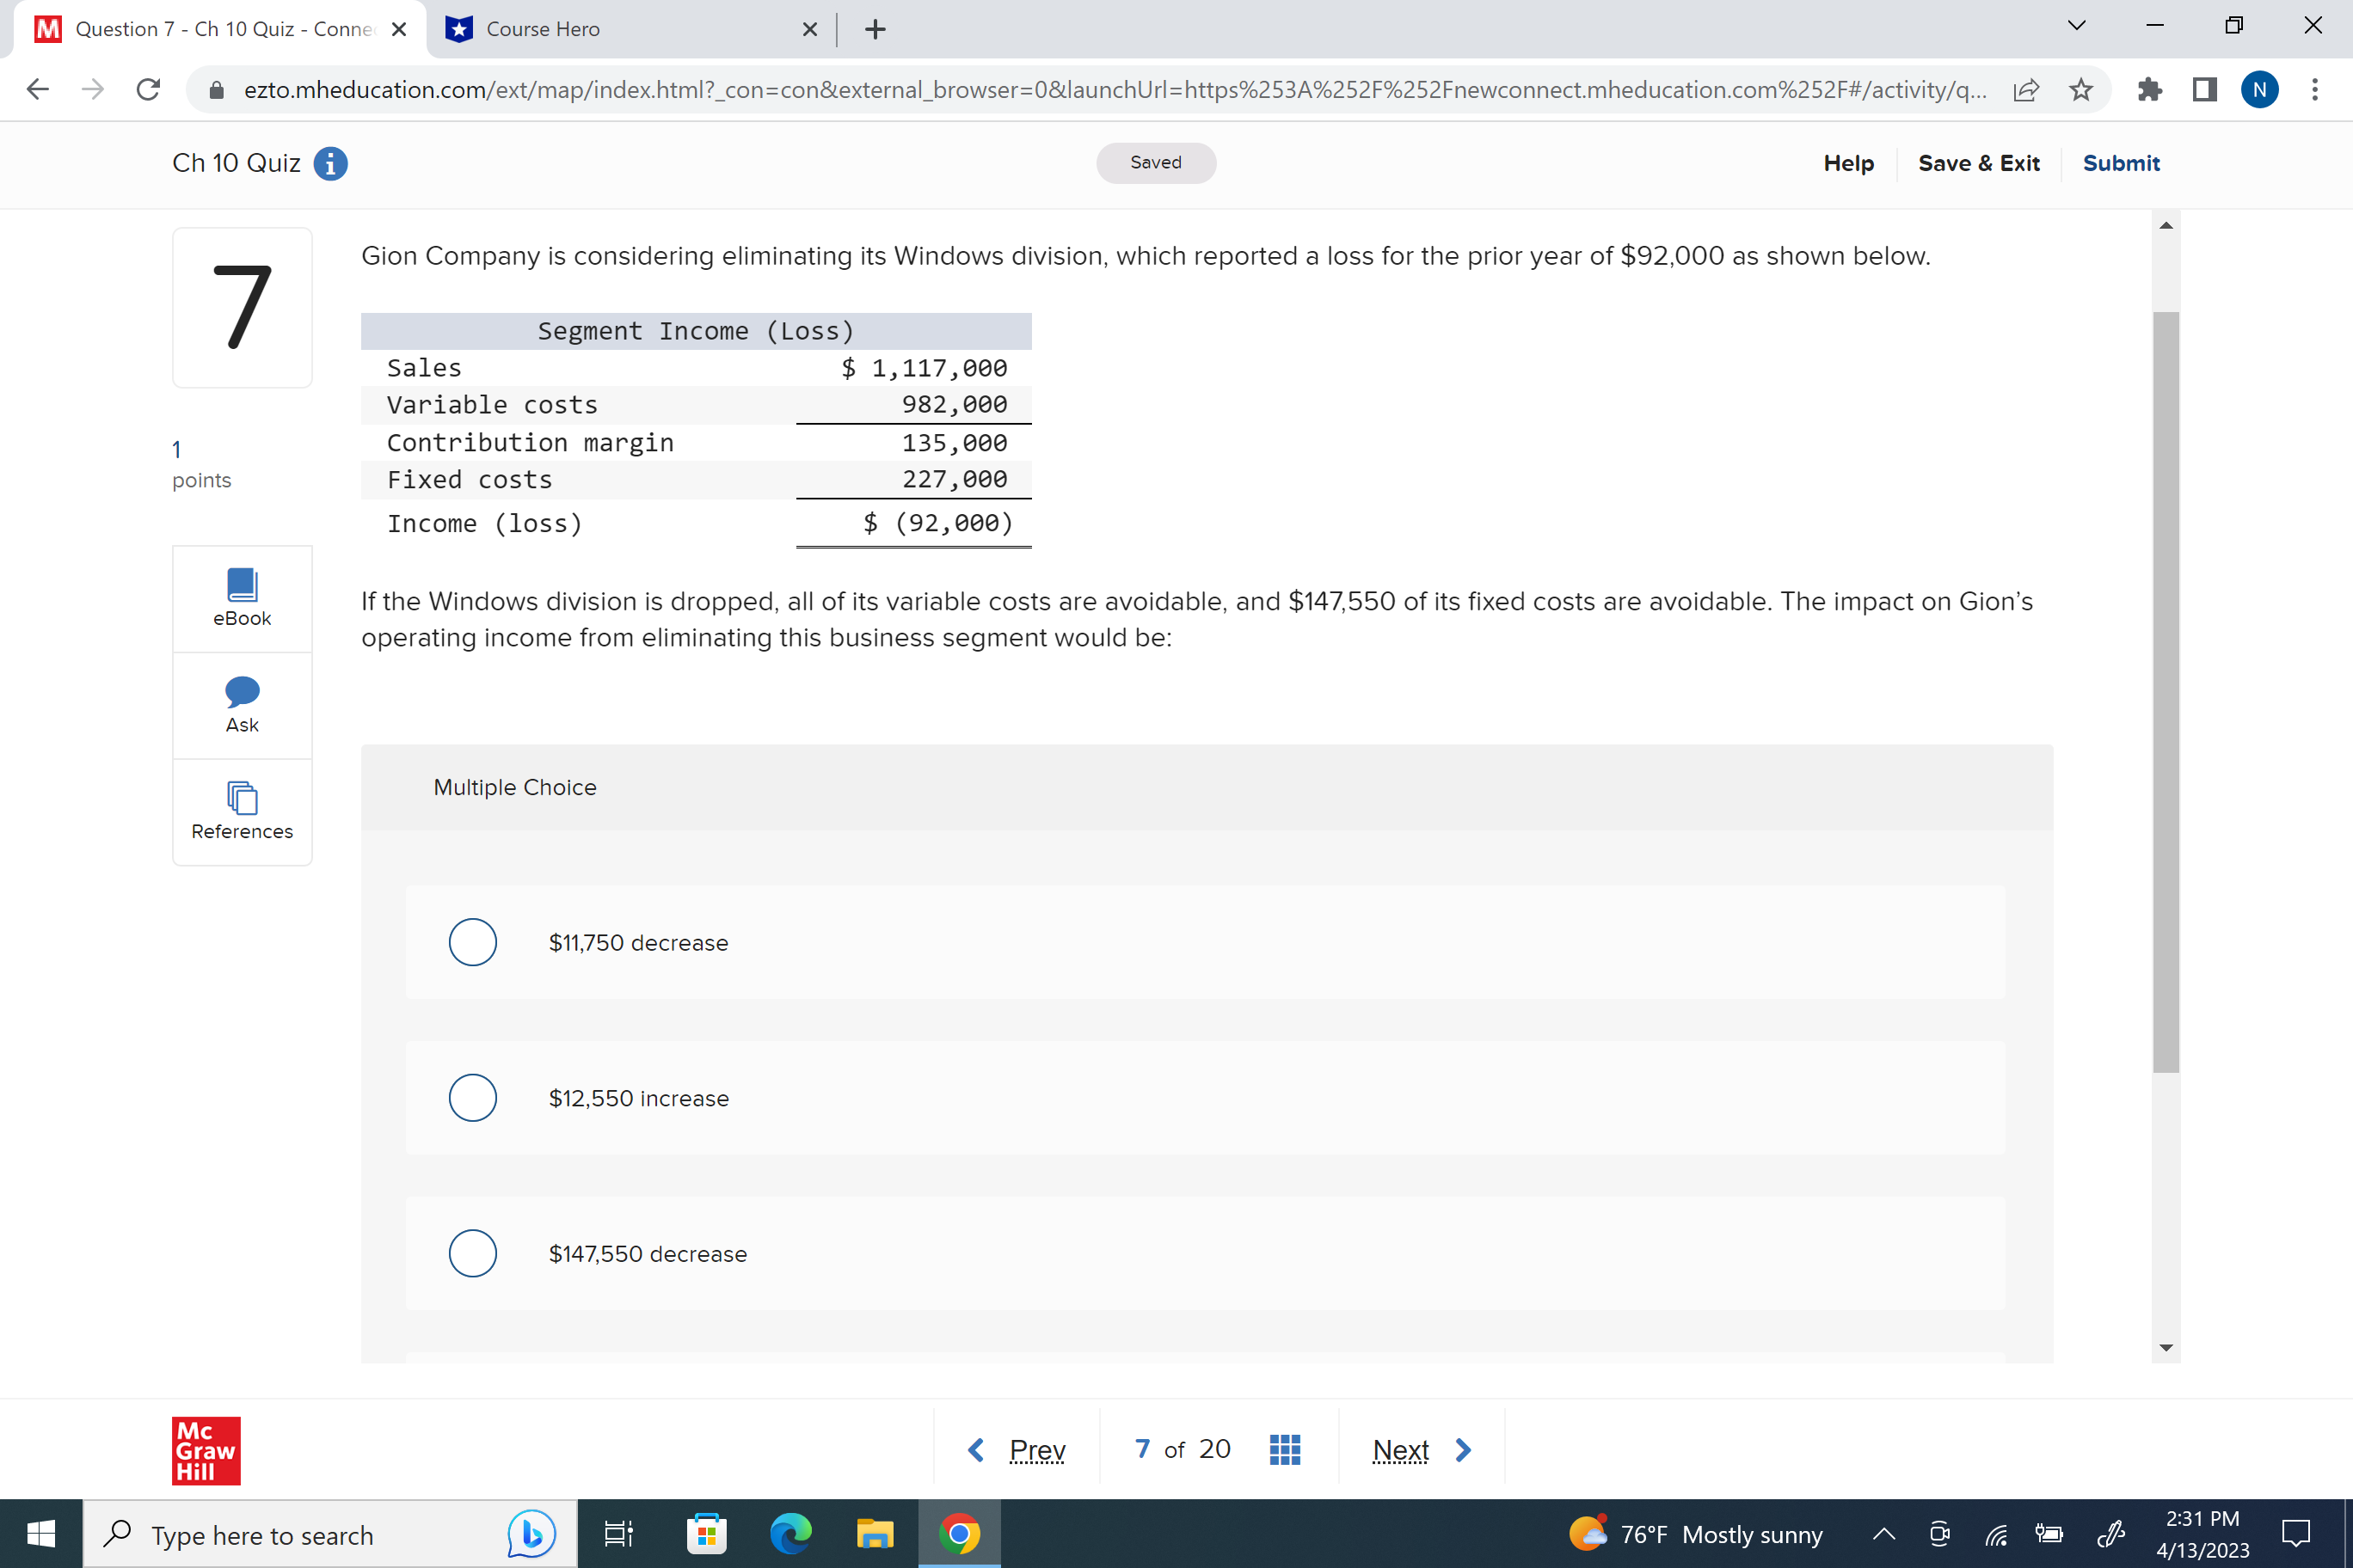This screenshot has width=2353, height=1568.
Task: Pick the $147,550 decrease radio button
Action: [x=472, y=1253]
